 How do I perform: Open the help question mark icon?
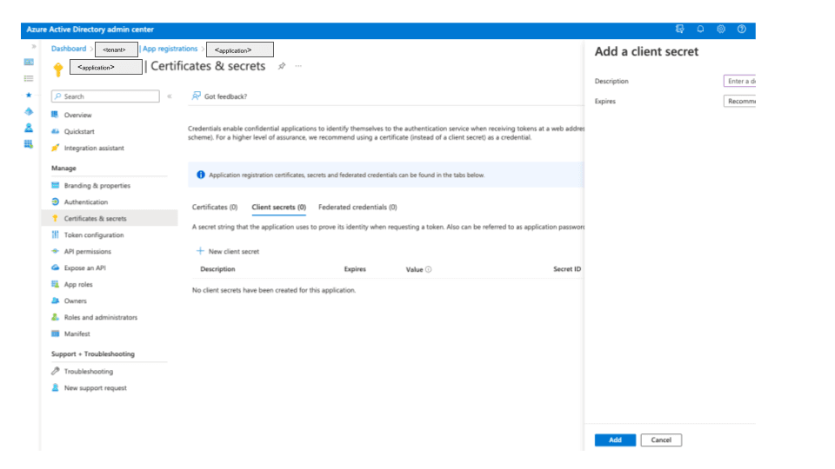coord(741,30)
